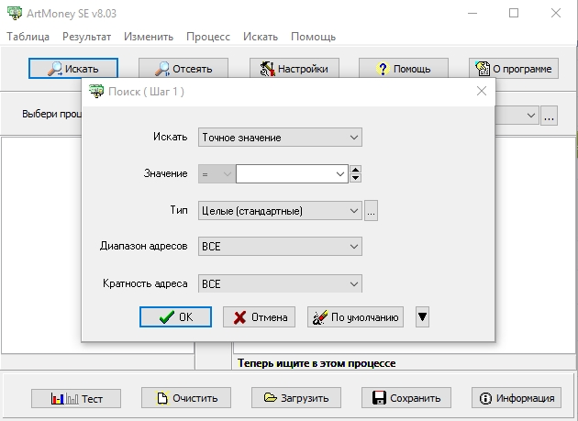Click the Помощь toolbar button
Viewport: 578px width, 421px height.
coord(404,69)
